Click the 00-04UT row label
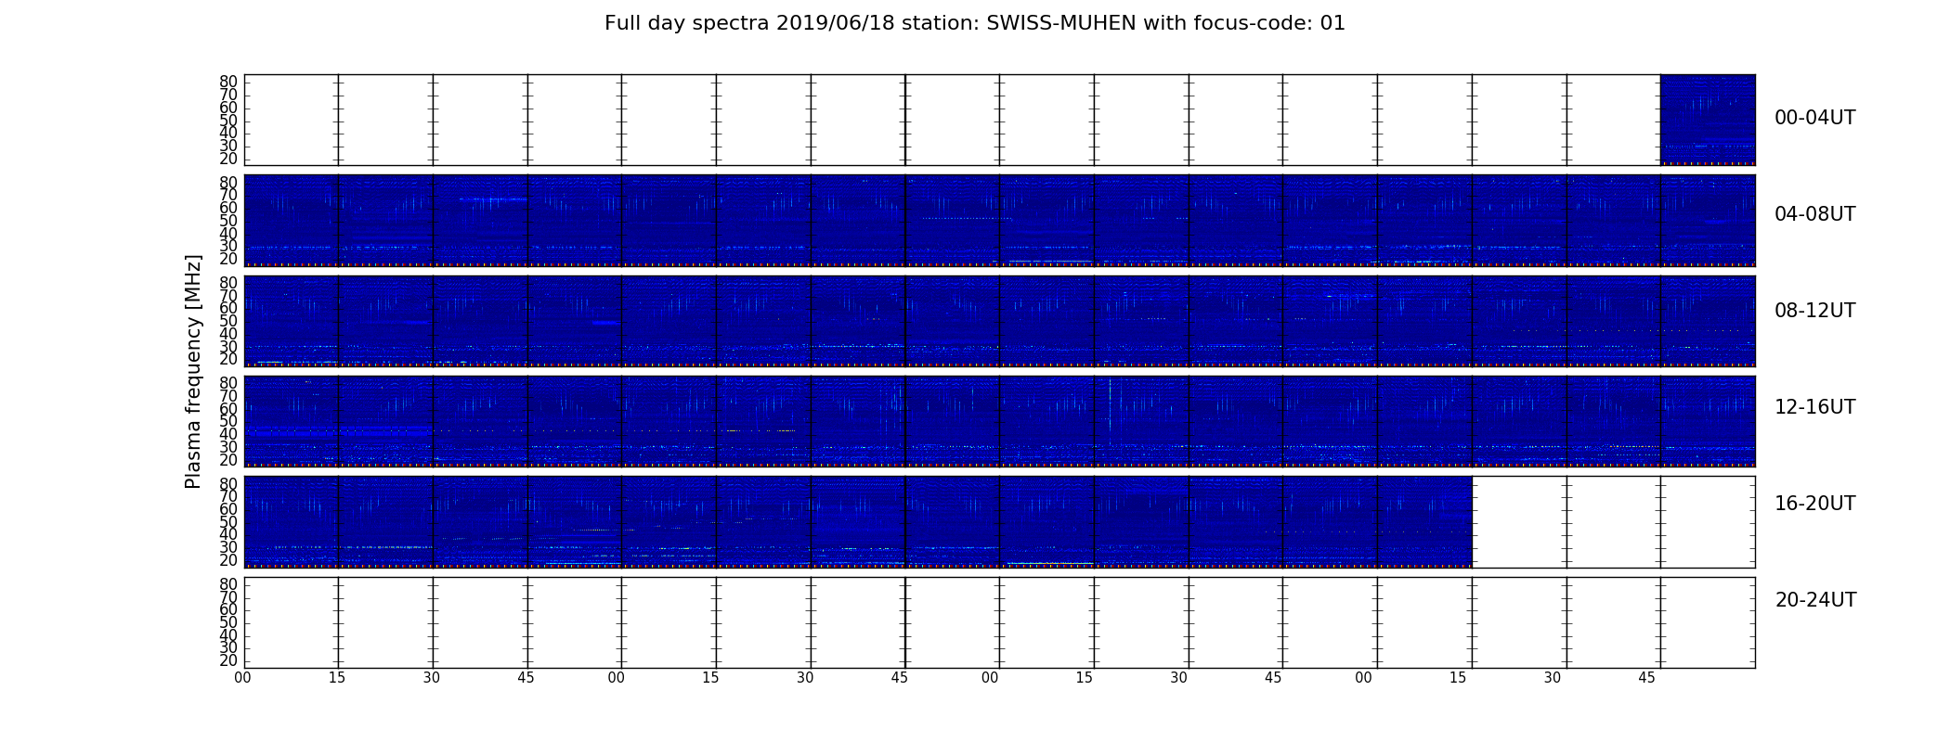 click(x=1814, y=118)
